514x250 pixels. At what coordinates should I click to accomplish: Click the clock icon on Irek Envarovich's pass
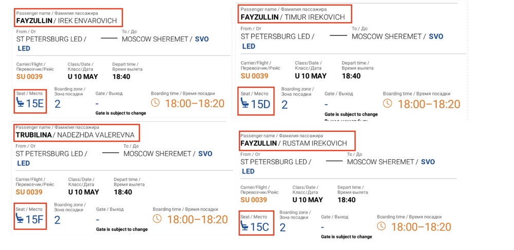[x=156, y=103]
